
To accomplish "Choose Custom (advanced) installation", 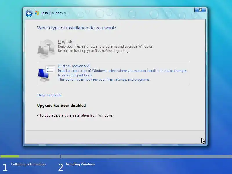I will click(x=113, y=74).
